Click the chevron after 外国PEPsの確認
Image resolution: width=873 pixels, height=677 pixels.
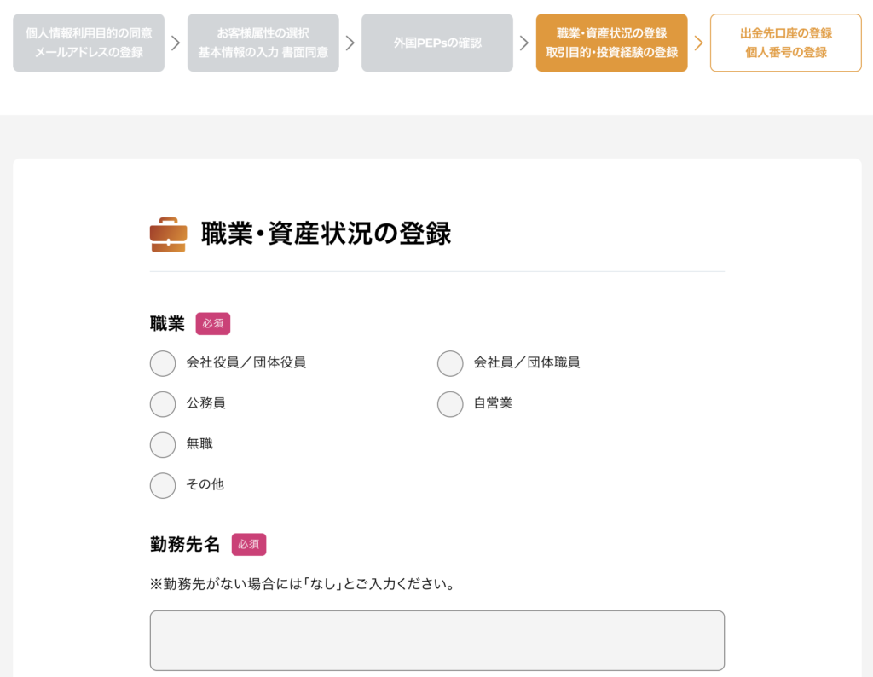(524, 43)
